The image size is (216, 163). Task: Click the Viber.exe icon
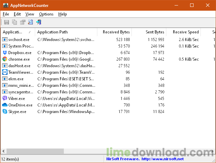pyautogui.click(x=5, y=98)
